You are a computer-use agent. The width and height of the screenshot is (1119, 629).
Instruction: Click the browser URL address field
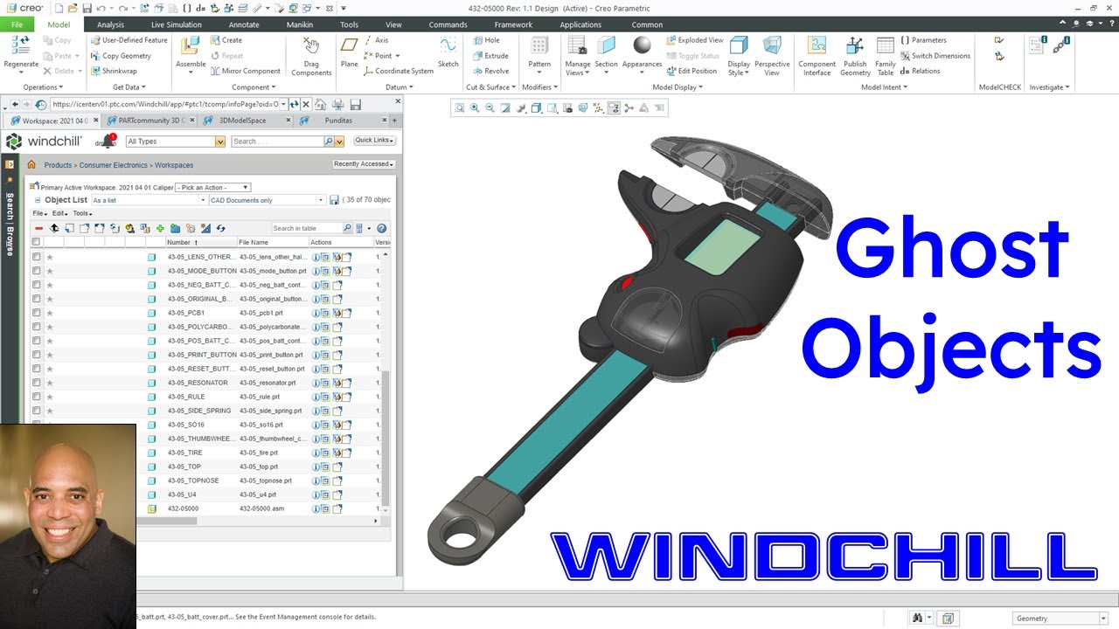click(x=164, y=104)
